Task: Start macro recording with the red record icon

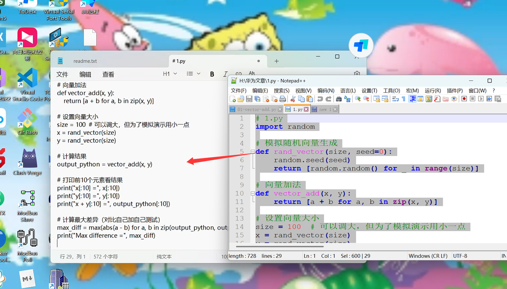Action: pos(464,99)
